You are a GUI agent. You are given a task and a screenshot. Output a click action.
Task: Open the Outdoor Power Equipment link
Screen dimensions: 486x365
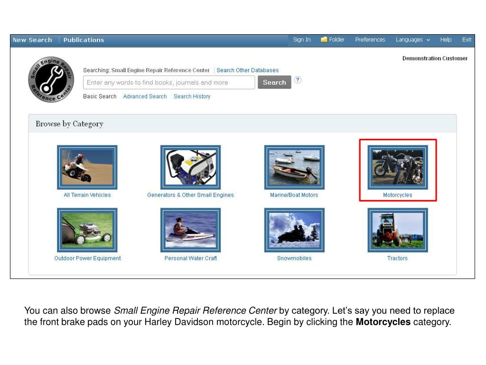tap(87, 258)
